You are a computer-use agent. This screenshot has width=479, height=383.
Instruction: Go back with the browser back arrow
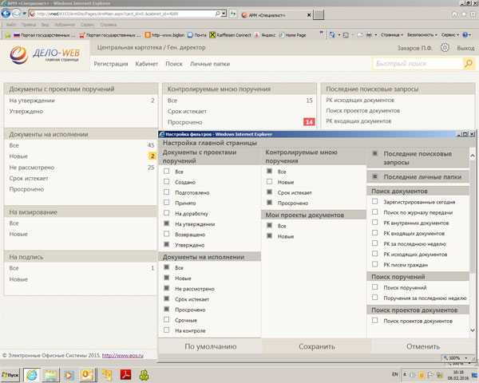[x=6, y=14]
